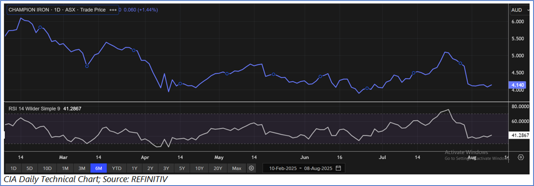Click the event marker at price peak near 5.8
This screenshot has height=186, width=534.
click(40, 27)
